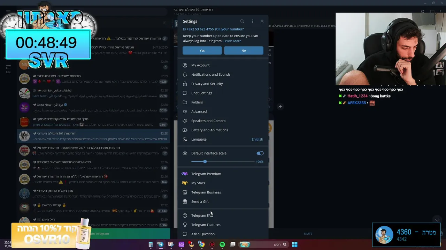Viewport: 446px width, 250px height.
Task: Open Notifications and Sounds
Action: [x=223, y=74]
